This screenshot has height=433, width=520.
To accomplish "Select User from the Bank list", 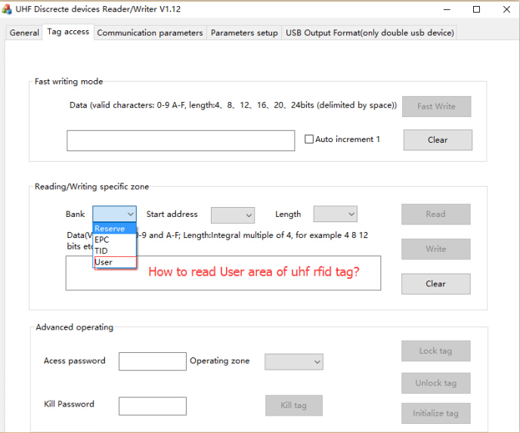I will [104, 262].
